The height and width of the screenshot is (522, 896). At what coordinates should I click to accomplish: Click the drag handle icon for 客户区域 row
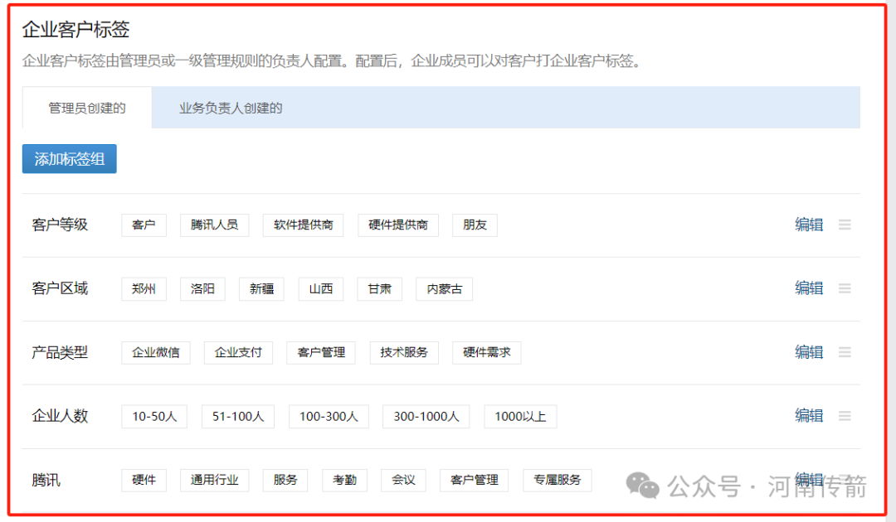click(x=845, y=288)
